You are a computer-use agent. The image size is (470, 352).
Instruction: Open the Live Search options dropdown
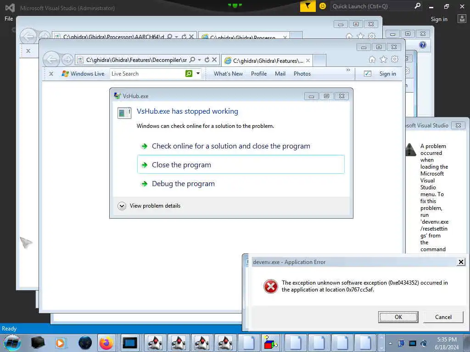(x=198, y=74)
